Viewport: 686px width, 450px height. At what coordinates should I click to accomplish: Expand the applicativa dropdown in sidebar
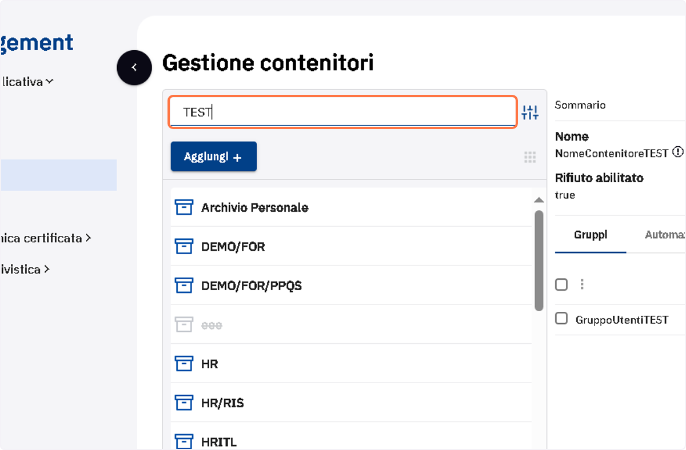coord(27,82)
